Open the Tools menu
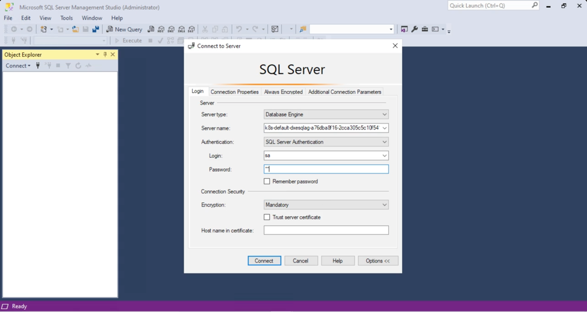Image resolution: width=587 pixels, height=312 pixels. point(67,18)
